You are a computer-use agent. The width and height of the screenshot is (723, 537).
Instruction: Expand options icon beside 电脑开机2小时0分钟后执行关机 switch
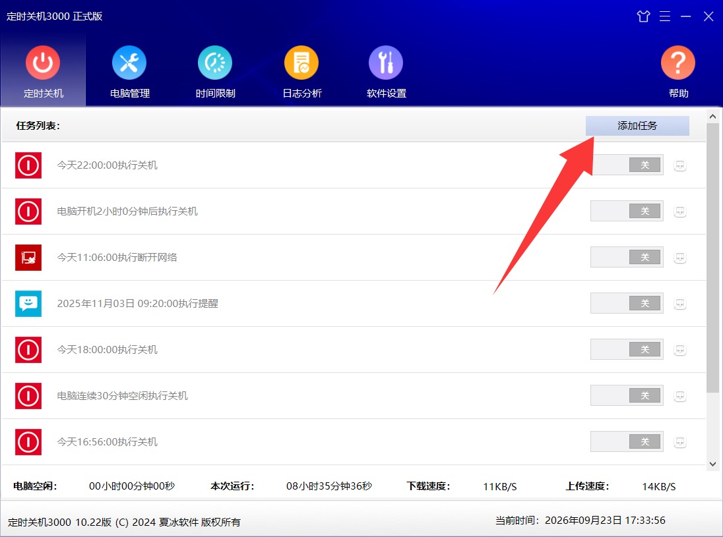679,212
